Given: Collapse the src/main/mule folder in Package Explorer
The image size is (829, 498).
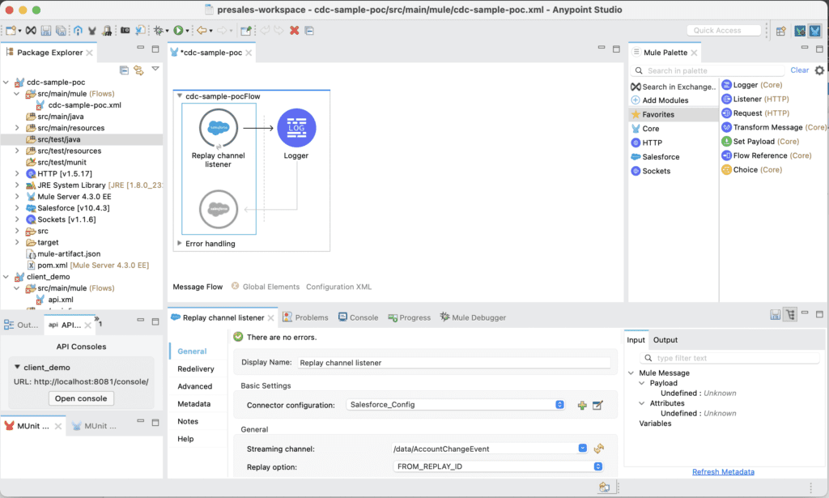Looking at the screenshot, I should point(18,93).
